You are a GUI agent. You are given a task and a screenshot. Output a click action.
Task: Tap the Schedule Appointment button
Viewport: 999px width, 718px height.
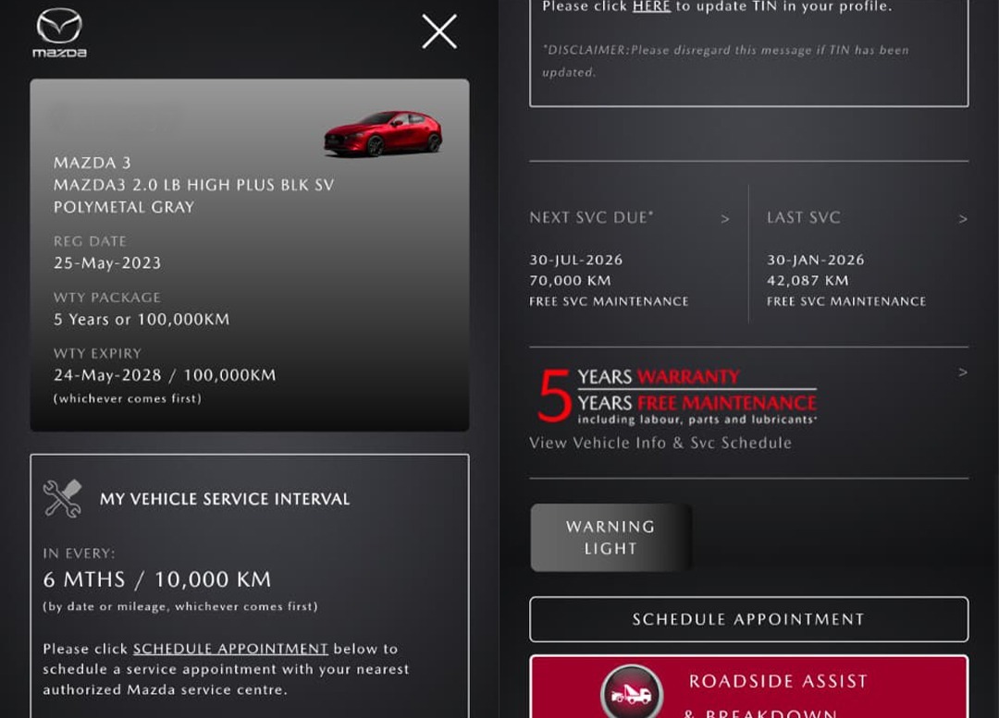[748, 619]
